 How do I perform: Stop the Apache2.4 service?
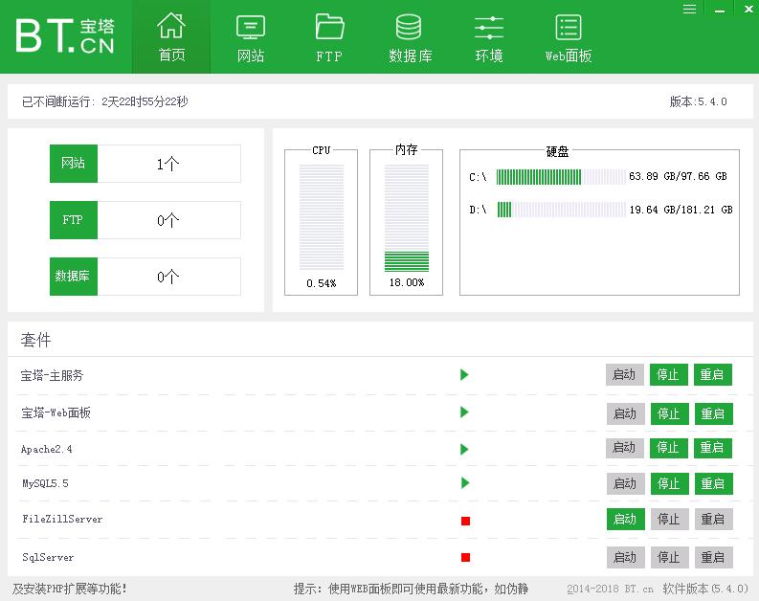tap(668, 448)
